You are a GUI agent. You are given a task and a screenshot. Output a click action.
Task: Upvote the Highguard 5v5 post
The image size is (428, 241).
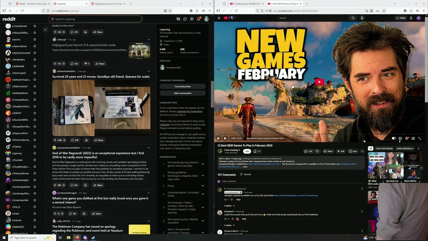click(x=55, y=64)
